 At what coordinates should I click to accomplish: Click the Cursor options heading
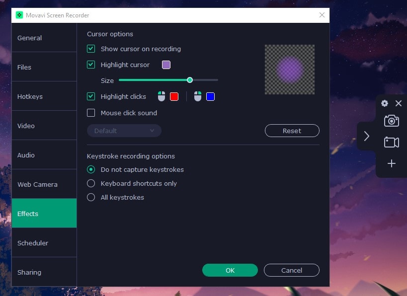click(x=110, y=34)
